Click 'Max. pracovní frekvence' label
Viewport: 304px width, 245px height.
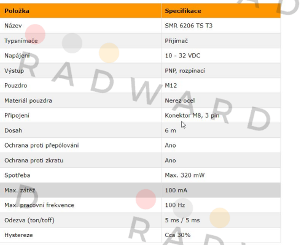click(x=39, y=205)
